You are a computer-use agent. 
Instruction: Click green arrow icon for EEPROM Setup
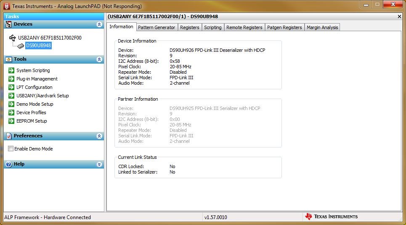tap(11, 121)
